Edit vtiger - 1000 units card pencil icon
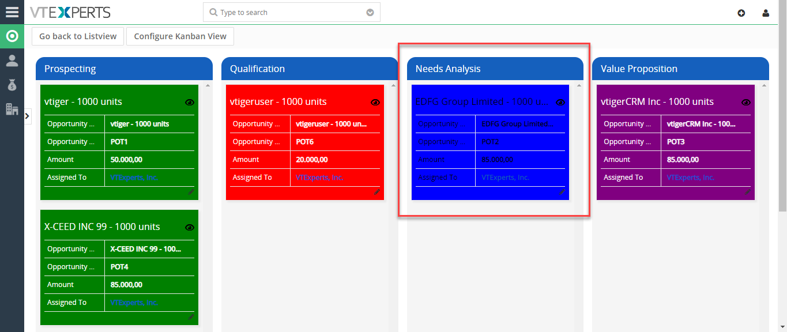The image size is (787, 332). click(191, 192)
